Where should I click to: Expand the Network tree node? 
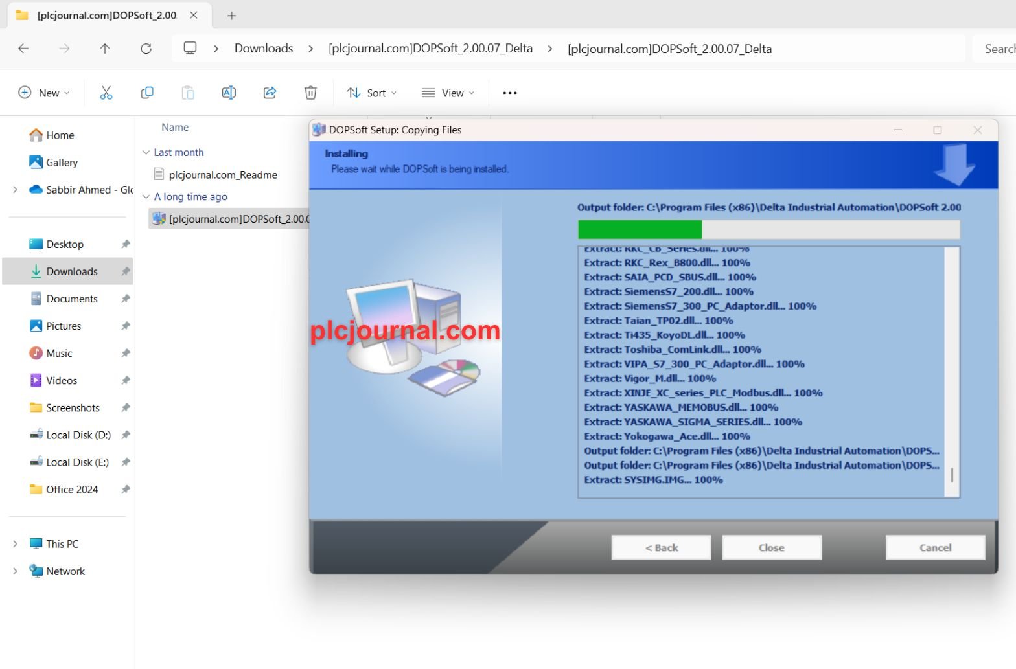pos(15,571)
